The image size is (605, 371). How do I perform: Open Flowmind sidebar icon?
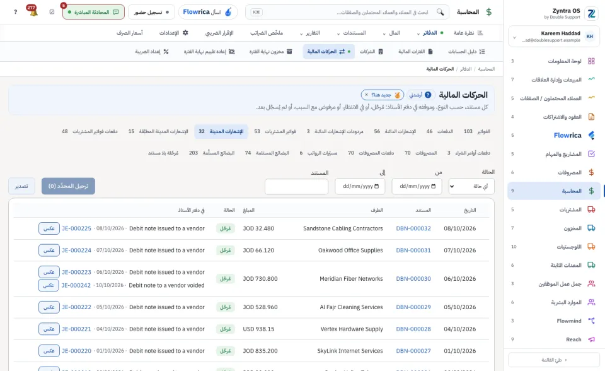coord(591,321)
